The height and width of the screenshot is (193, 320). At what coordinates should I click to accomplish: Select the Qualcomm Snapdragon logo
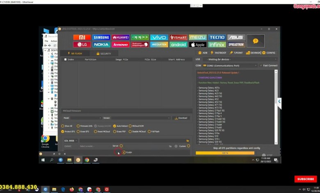(x=140, y=44)
